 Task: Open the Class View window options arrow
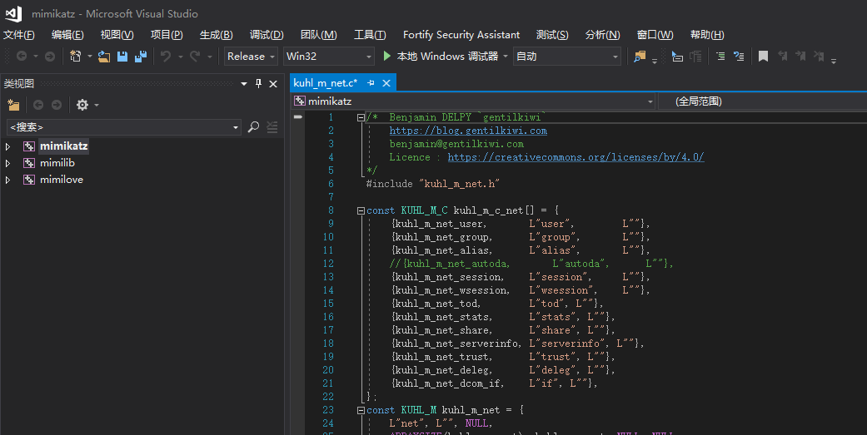point(244,83)
